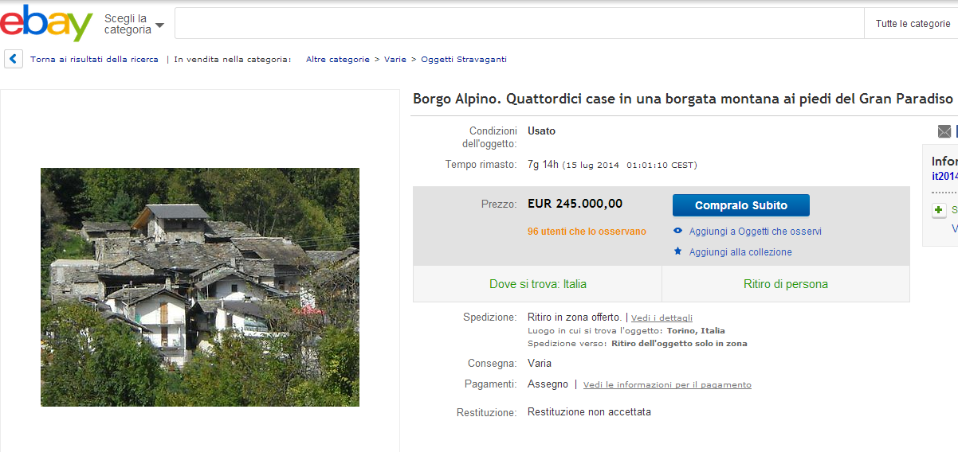Open the Varie breadcrumb category
958x452 pixels.
tap(395, 60)
